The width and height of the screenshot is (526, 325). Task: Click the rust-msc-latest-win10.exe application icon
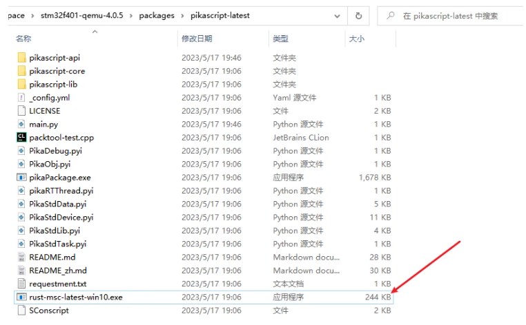pos(21,297)
